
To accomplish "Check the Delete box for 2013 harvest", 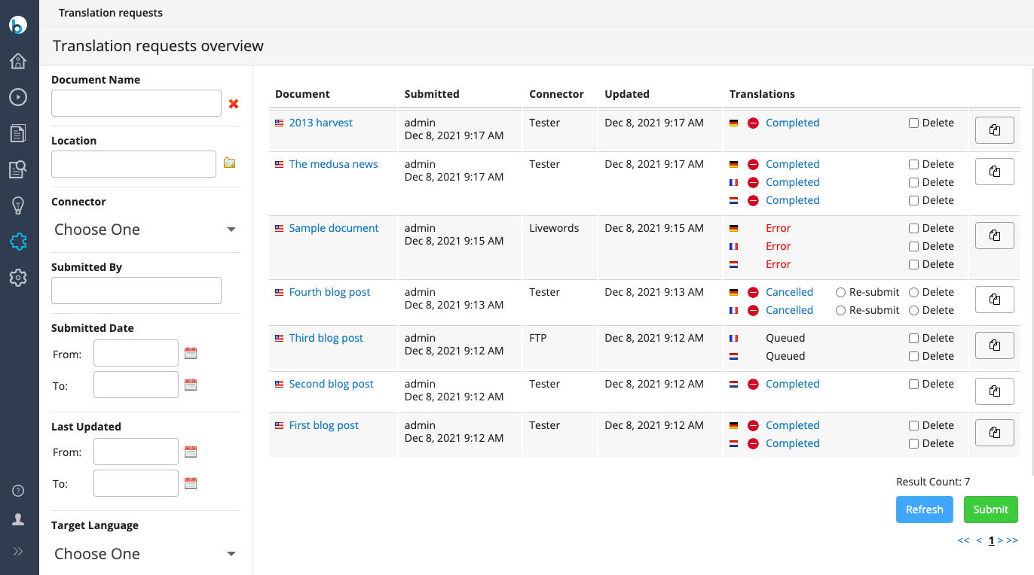I will [x=913, y=123].
